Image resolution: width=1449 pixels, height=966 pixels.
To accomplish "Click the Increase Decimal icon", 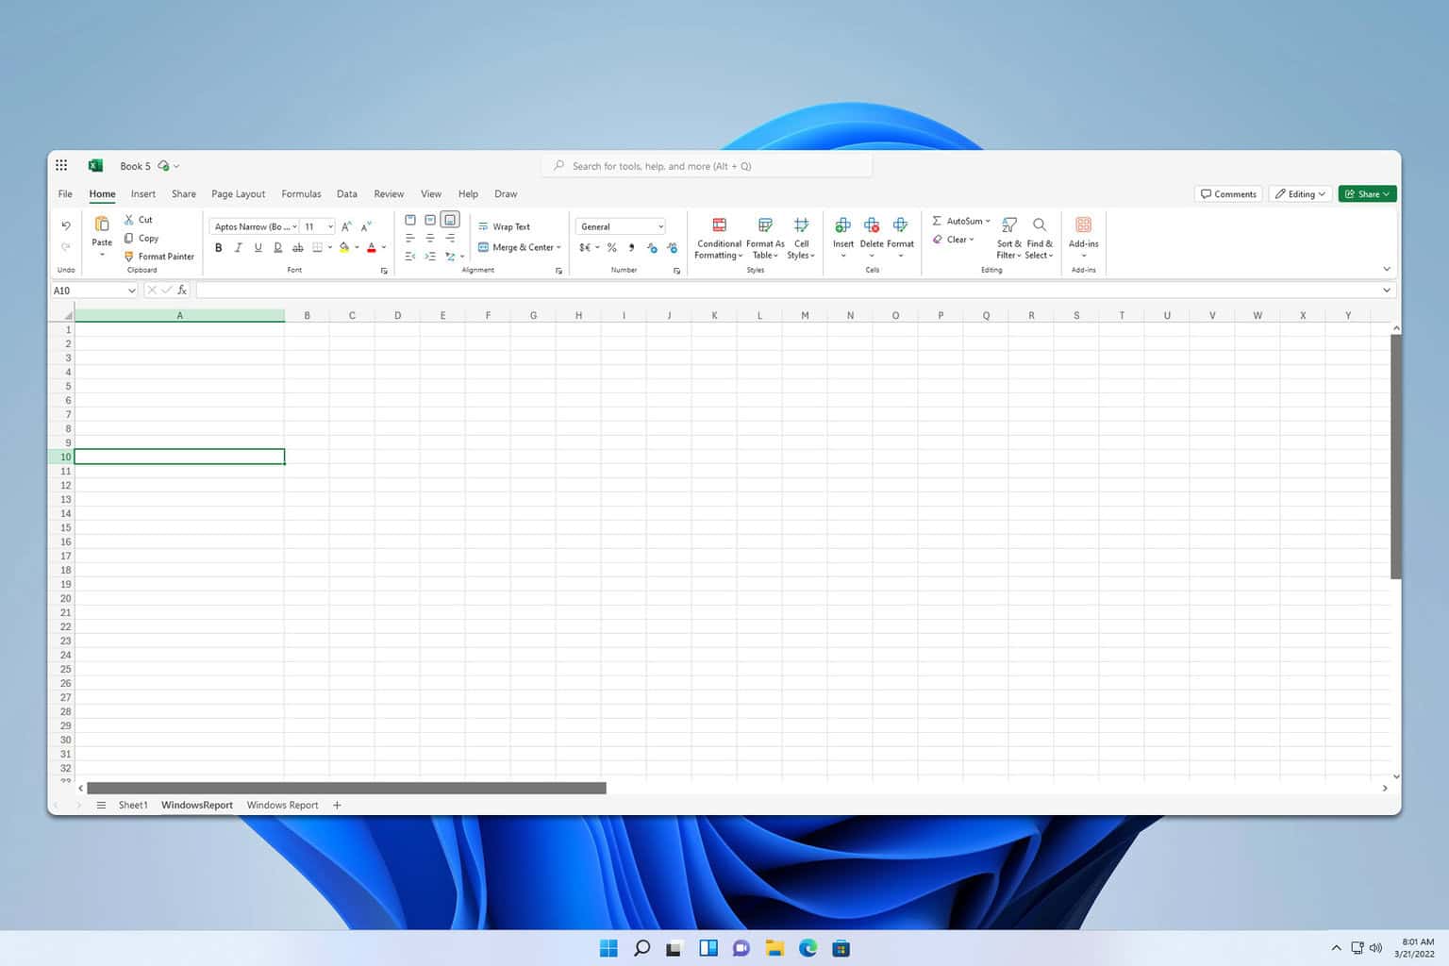I will pos(653,247).
